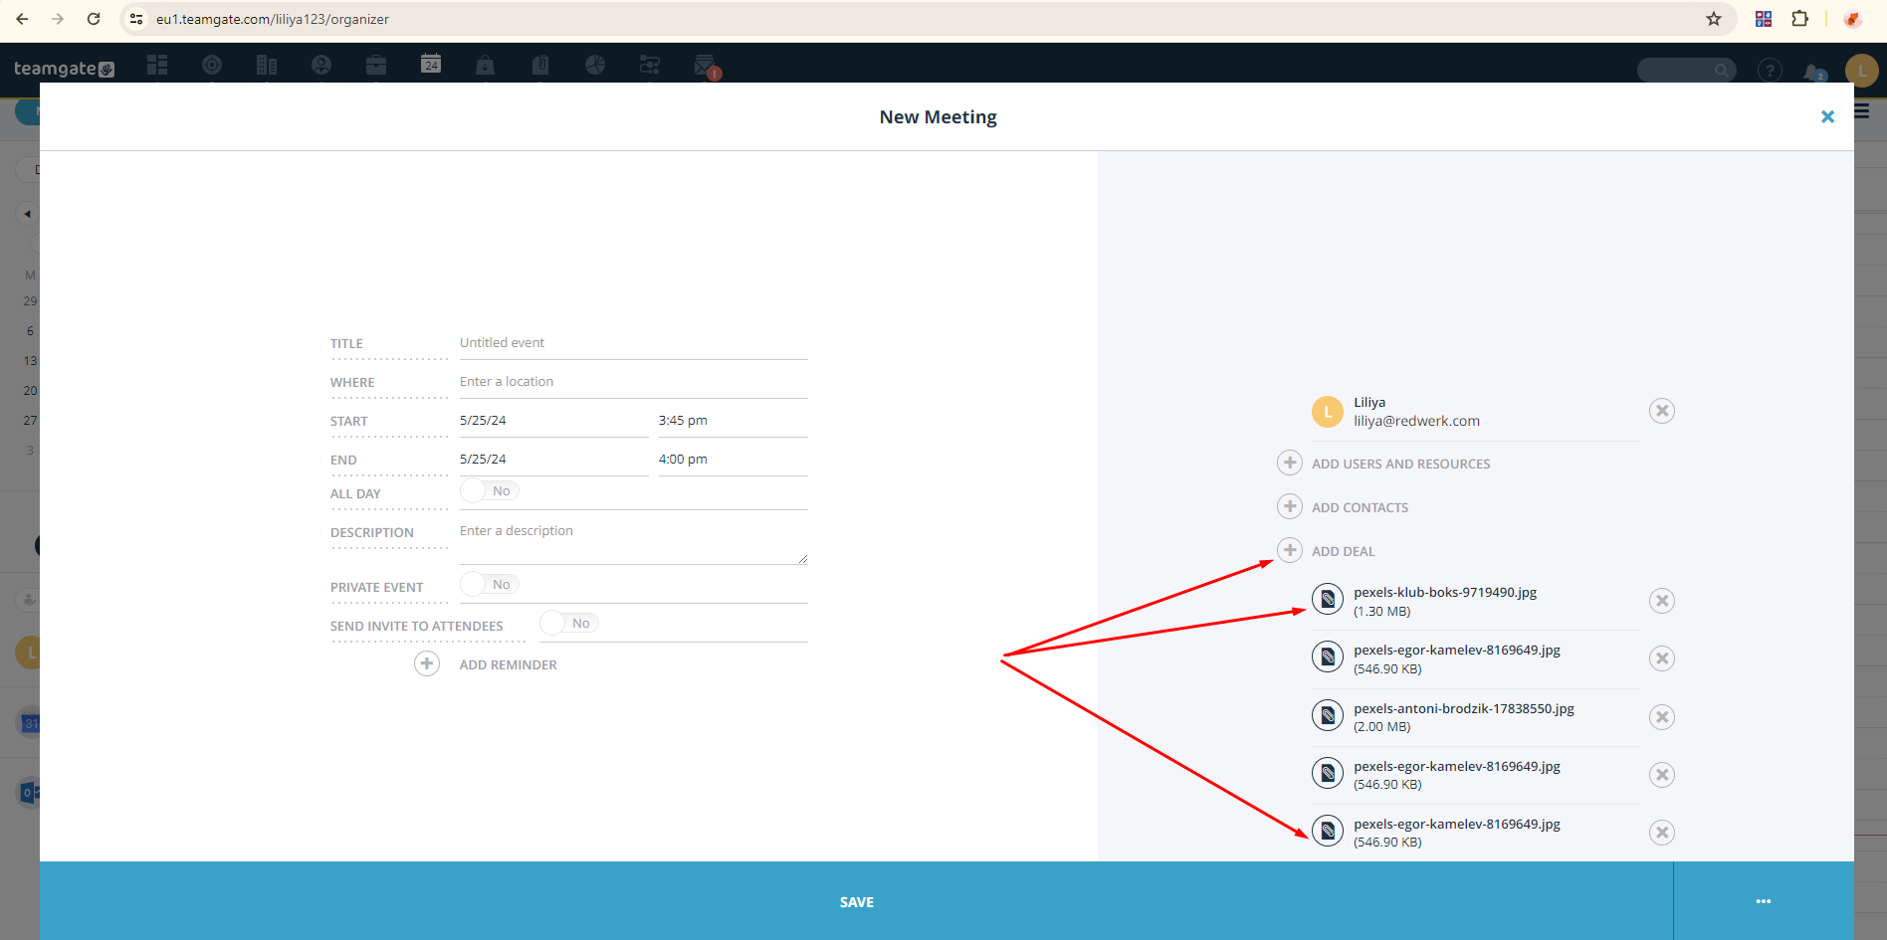Open the start time 3:45 pm picker

click(733, 421)
